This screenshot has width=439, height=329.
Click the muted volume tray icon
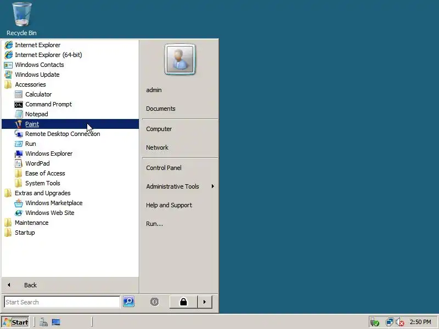point(400,322)
